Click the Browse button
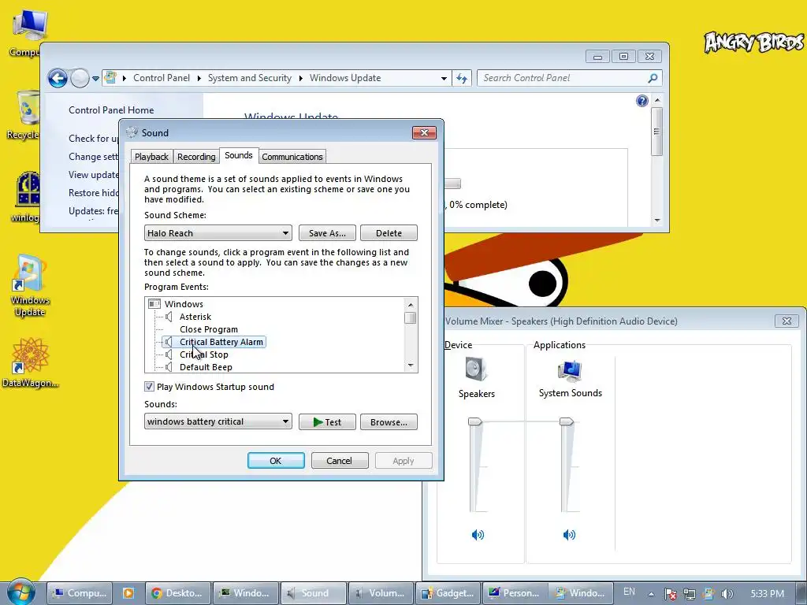Viewport: 807px width, 605px height. pos(389,422)
